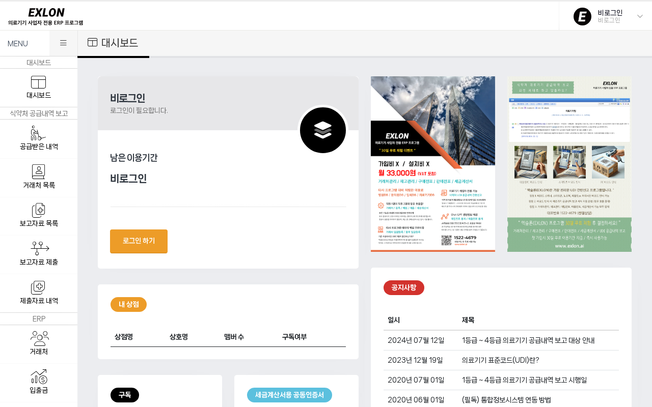
Task: Click the round E profile avatar
Action: [x=582, y=16]
